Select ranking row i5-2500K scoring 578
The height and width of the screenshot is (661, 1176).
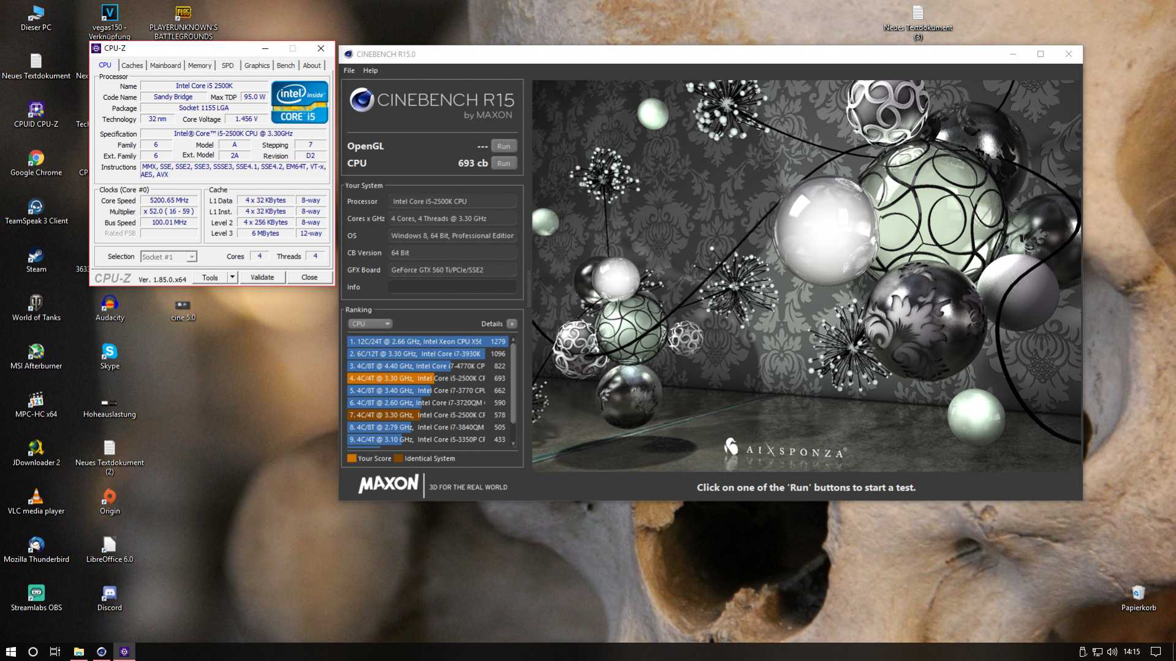tap(427, 415)
